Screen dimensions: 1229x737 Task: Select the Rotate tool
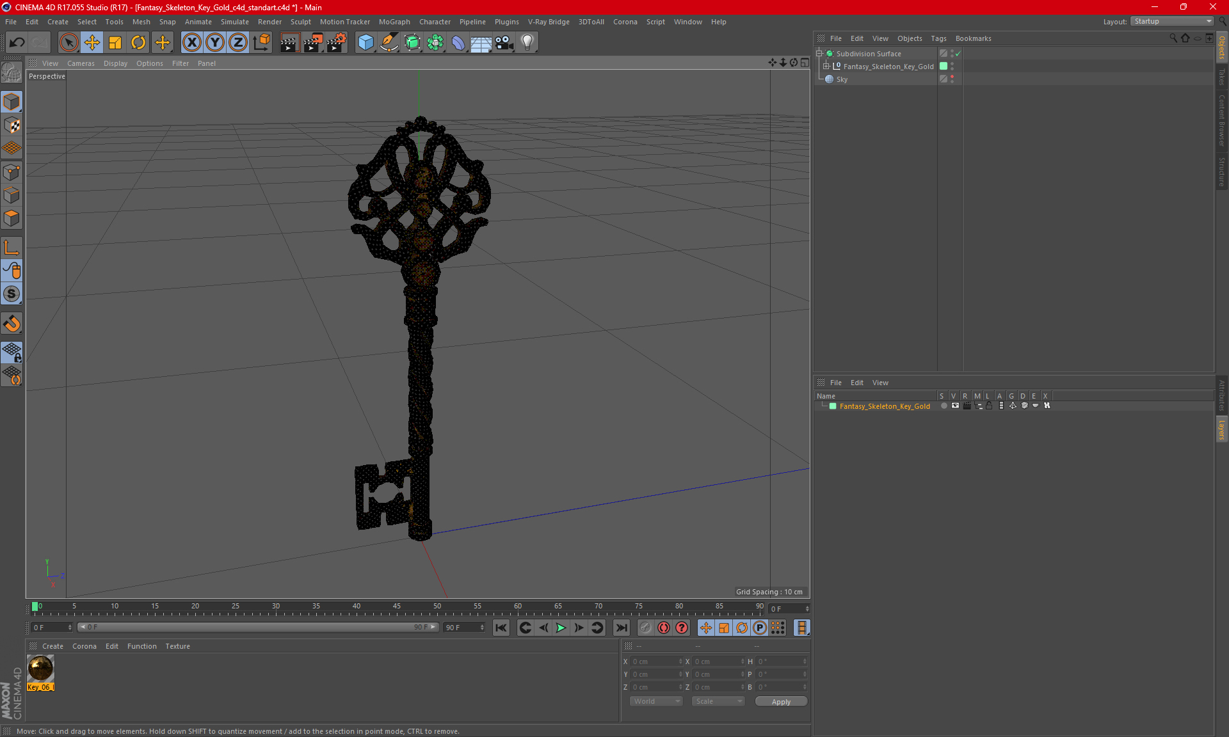tap(138, 43)
